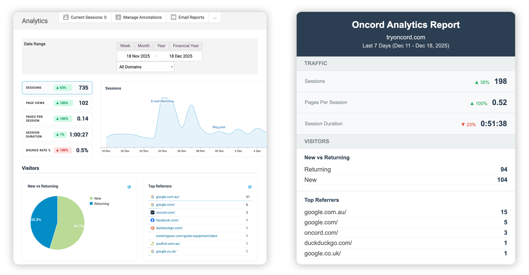Click the start date 18 Nov 2025 field
This screenshot has width=529, height=275.
click(138, 56)
